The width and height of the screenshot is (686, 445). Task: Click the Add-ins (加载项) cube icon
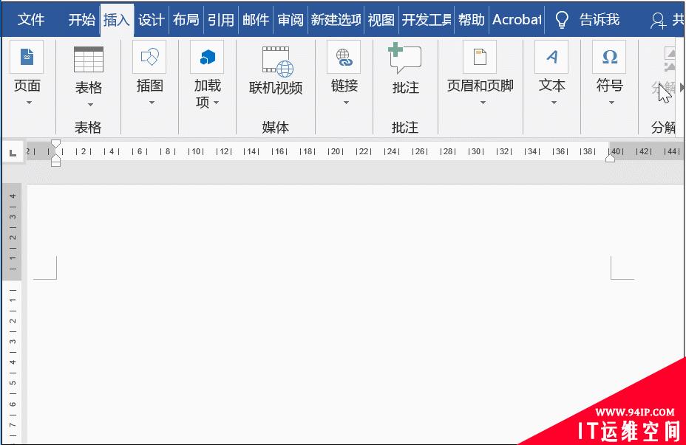click(208, 57)
